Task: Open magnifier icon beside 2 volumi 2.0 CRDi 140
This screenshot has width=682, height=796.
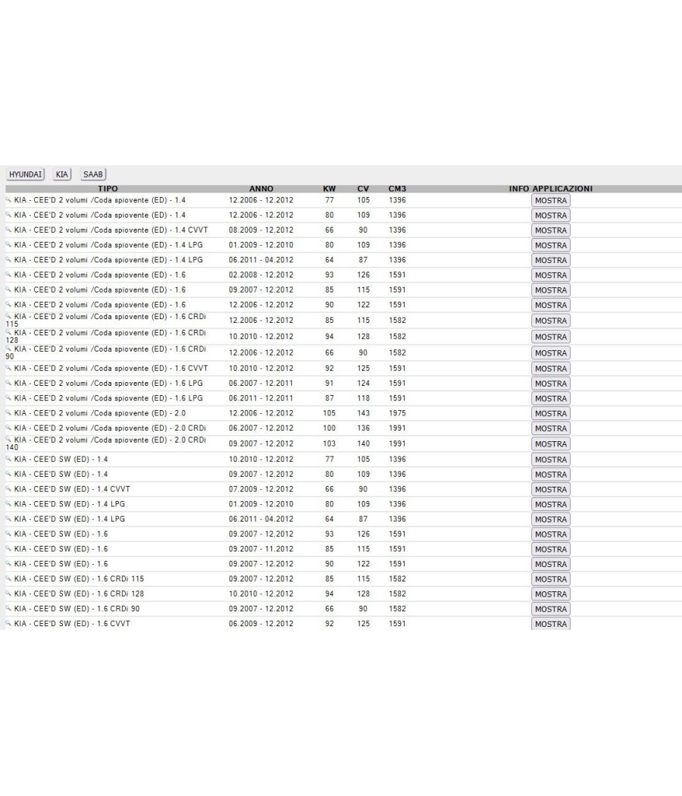Action: pos(8,440)
